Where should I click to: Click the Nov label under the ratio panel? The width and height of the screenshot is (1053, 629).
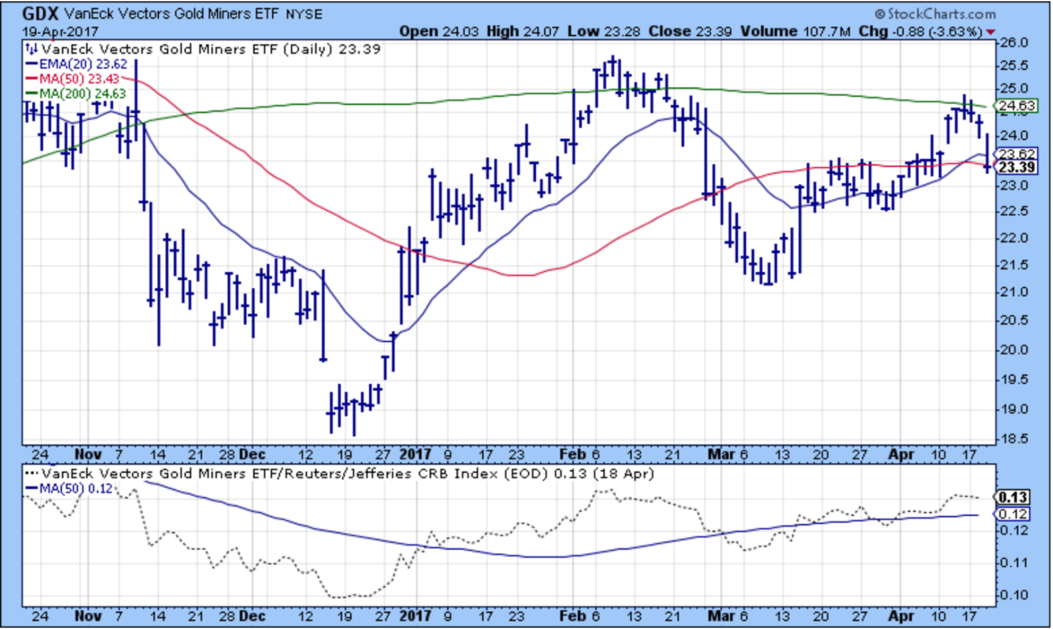(x=88, y=616)
